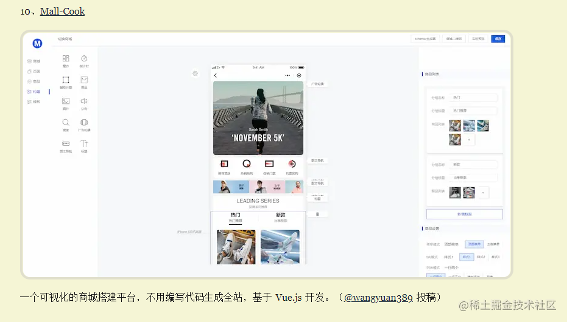
Task: Click the plus add-product tile in 新款 group
Action: tap(483, 193)
